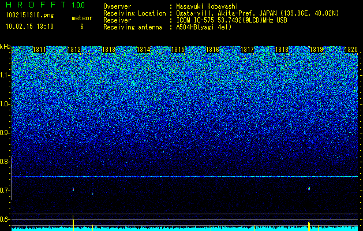Image resolution: width=363 pixels, height=231 pixels.
Task: Click the 1315 time marker
Action: click(x=178, y=50)
